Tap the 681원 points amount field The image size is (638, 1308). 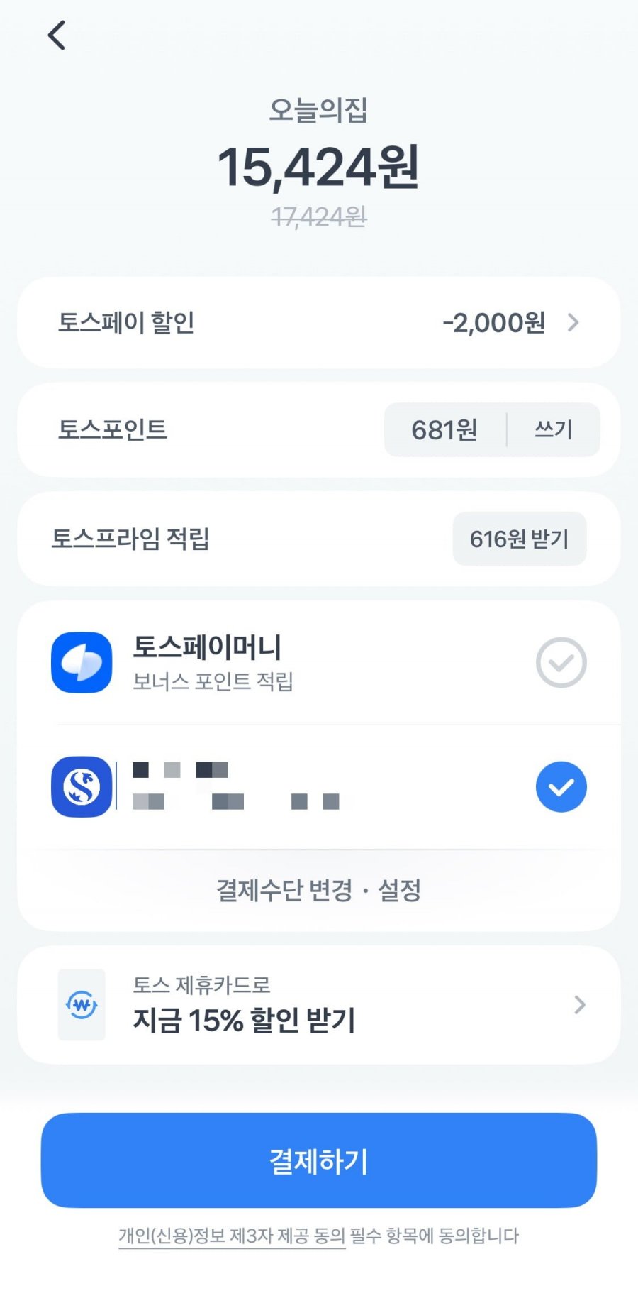coord(444,429)
